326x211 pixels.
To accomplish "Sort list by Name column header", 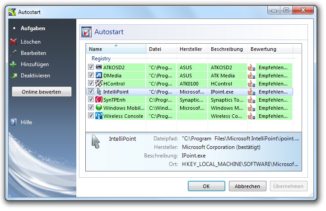I will [116, 49].
